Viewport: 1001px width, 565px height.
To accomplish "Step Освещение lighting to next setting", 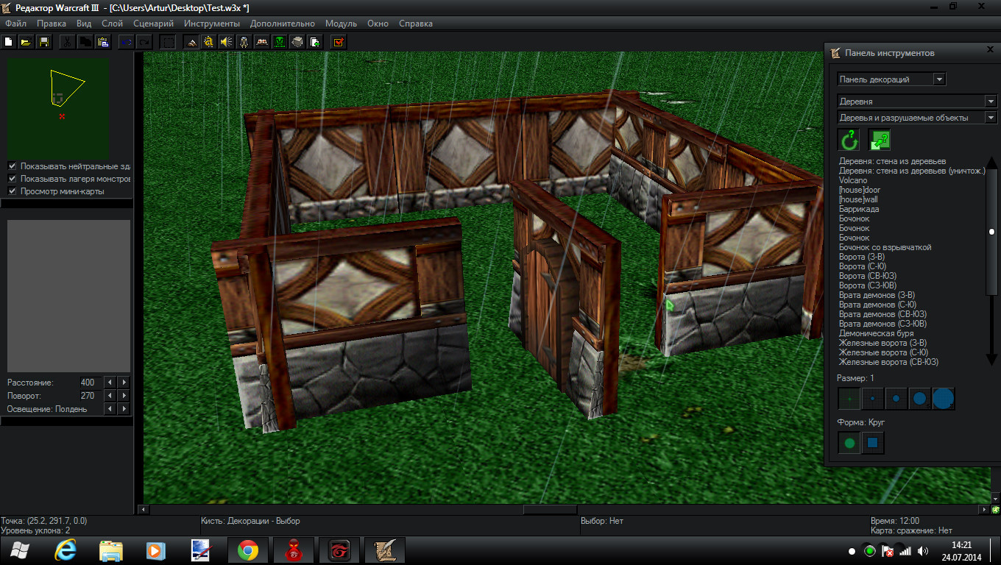I will pyautogui.click(x=124, y=409).
